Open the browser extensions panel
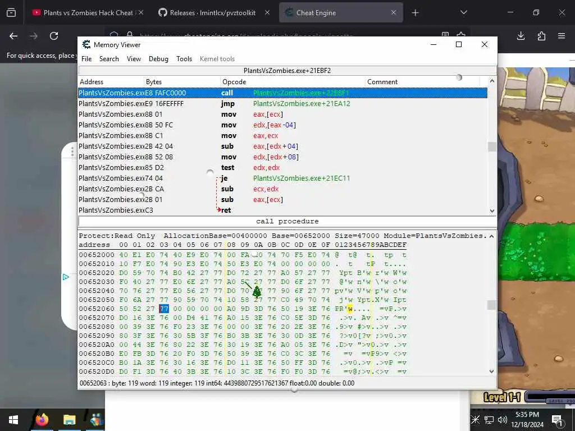Screen dimensions: 575x431 [x=541, y=36]
